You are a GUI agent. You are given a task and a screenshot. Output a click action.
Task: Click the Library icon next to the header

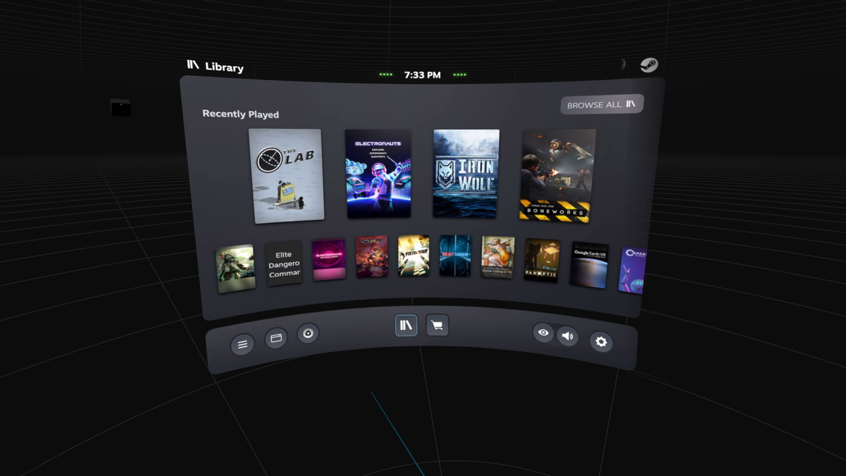click(x=193, y=67)
